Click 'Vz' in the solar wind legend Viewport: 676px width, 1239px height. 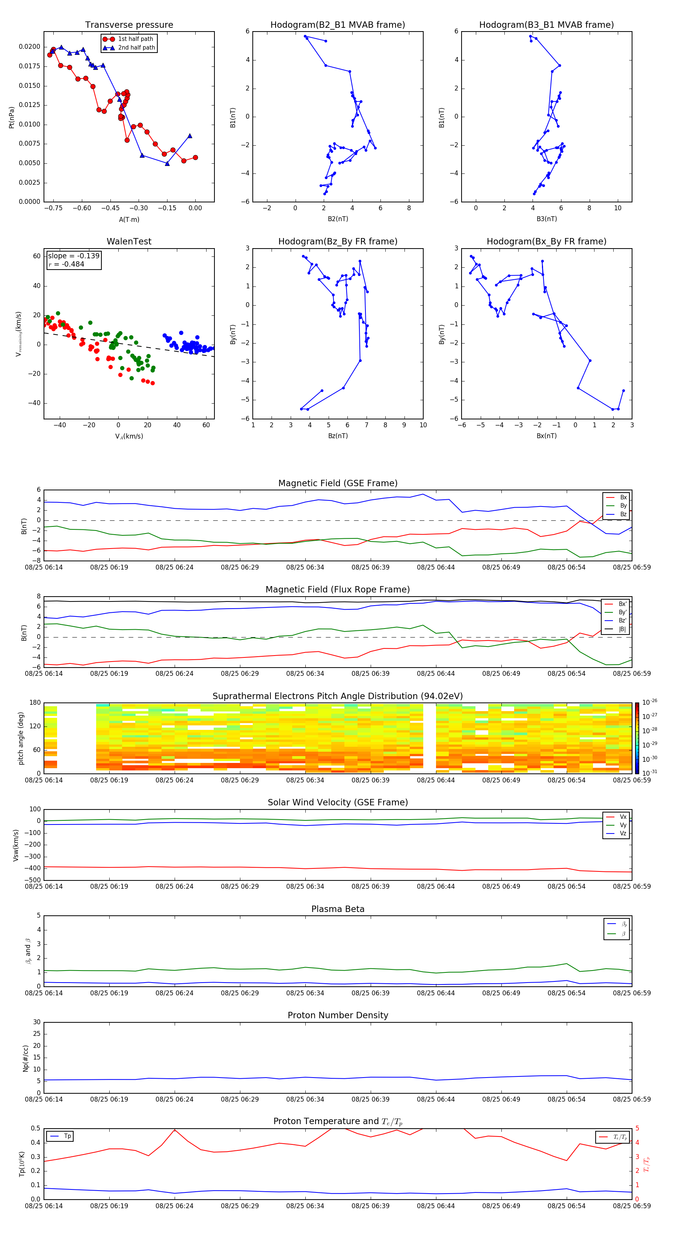pos(623,834)
